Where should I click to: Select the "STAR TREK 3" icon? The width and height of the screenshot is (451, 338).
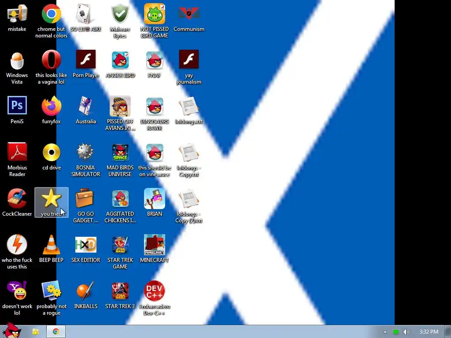click(x=120, y=291)
